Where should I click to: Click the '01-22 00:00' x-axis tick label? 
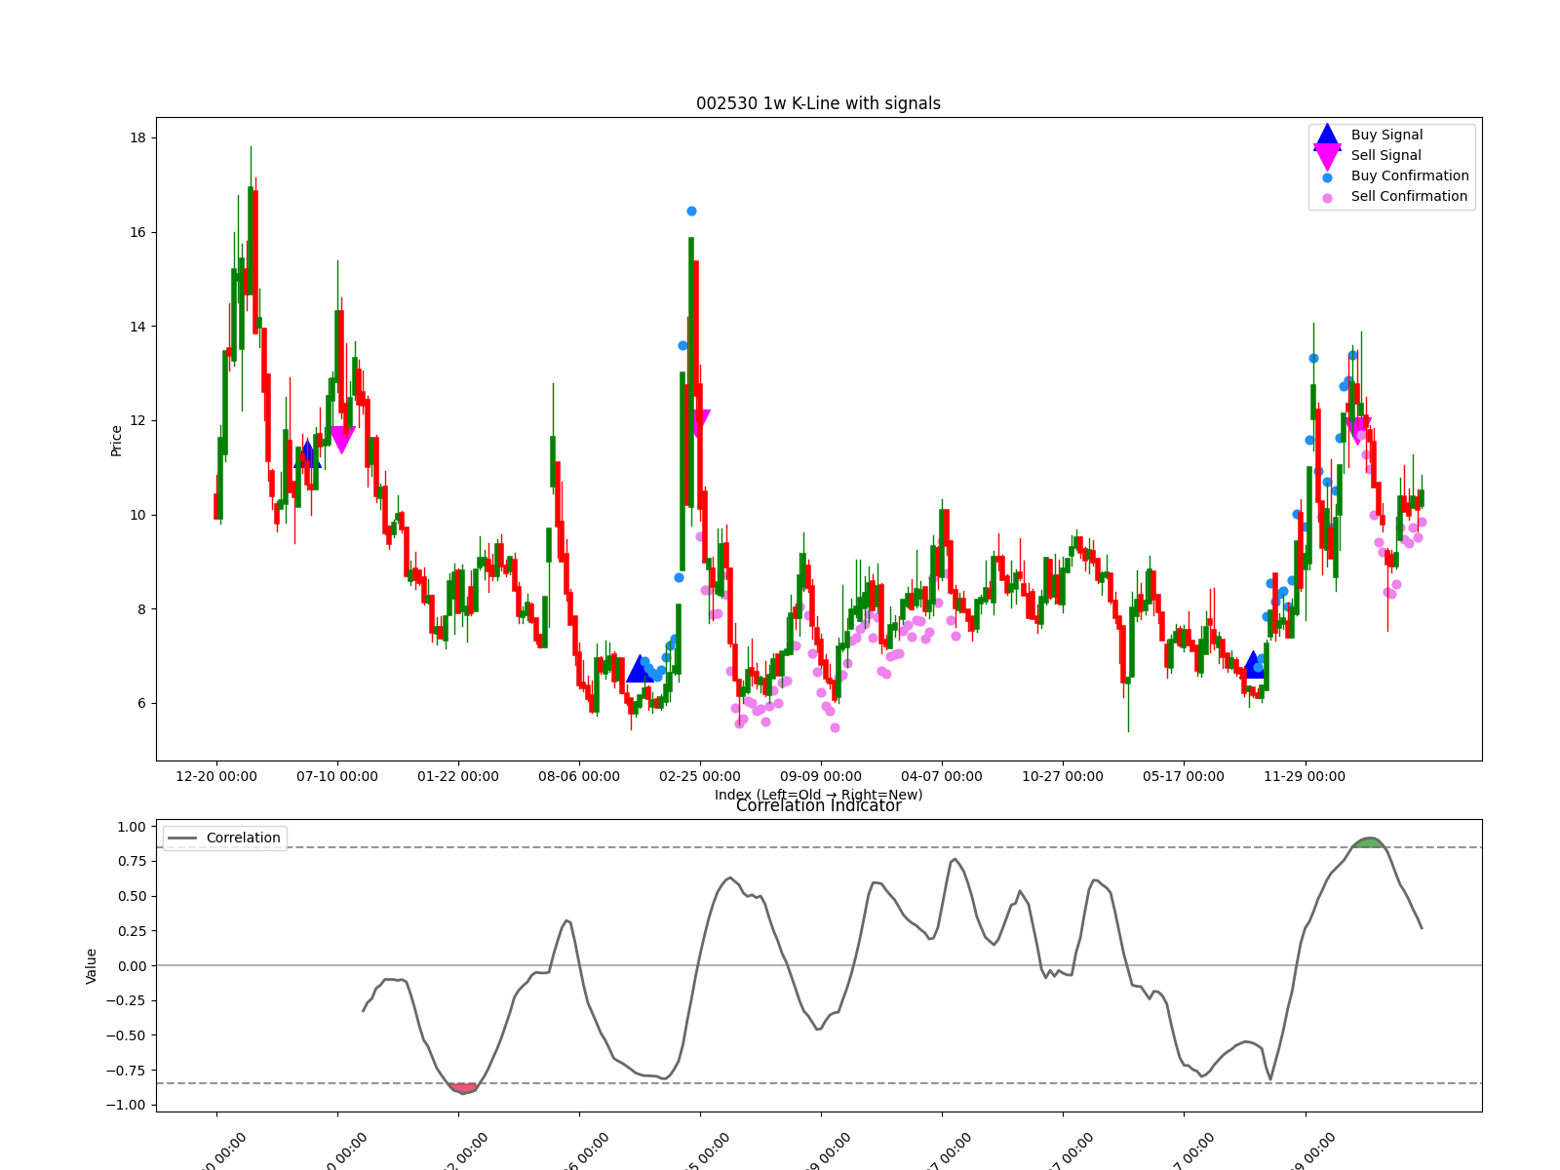458,776
